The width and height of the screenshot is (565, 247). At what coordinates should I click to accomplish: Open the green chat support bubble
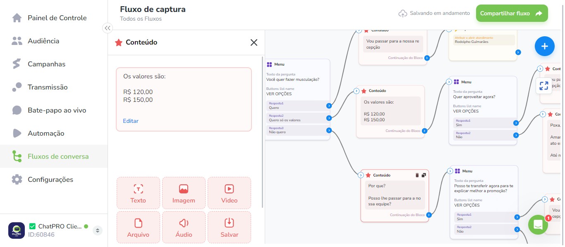(x=538, y=225)
